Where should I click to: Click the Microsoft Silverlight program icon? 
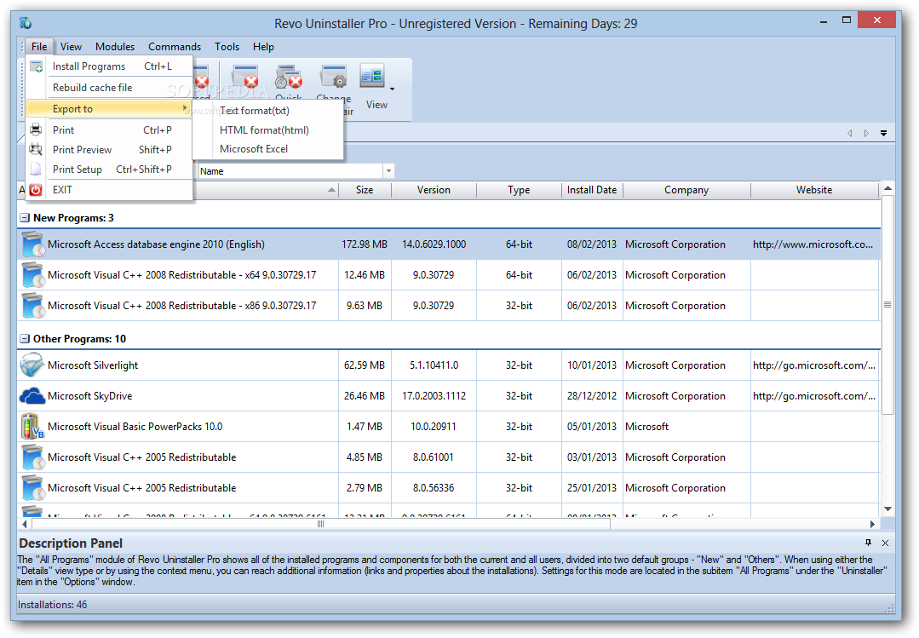(x=32, y=365)
